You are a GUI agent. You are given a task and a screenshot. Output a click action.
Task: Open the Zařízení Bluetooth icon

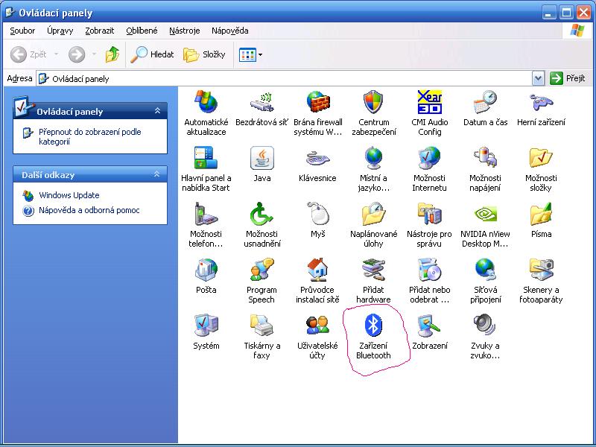[373, 326]
